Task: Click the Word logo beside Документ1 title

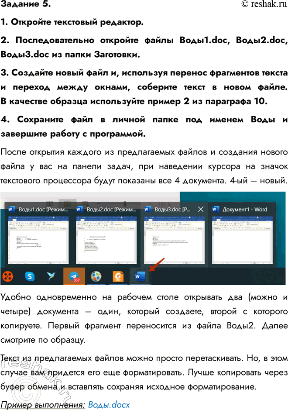Action: pos(215,210)
